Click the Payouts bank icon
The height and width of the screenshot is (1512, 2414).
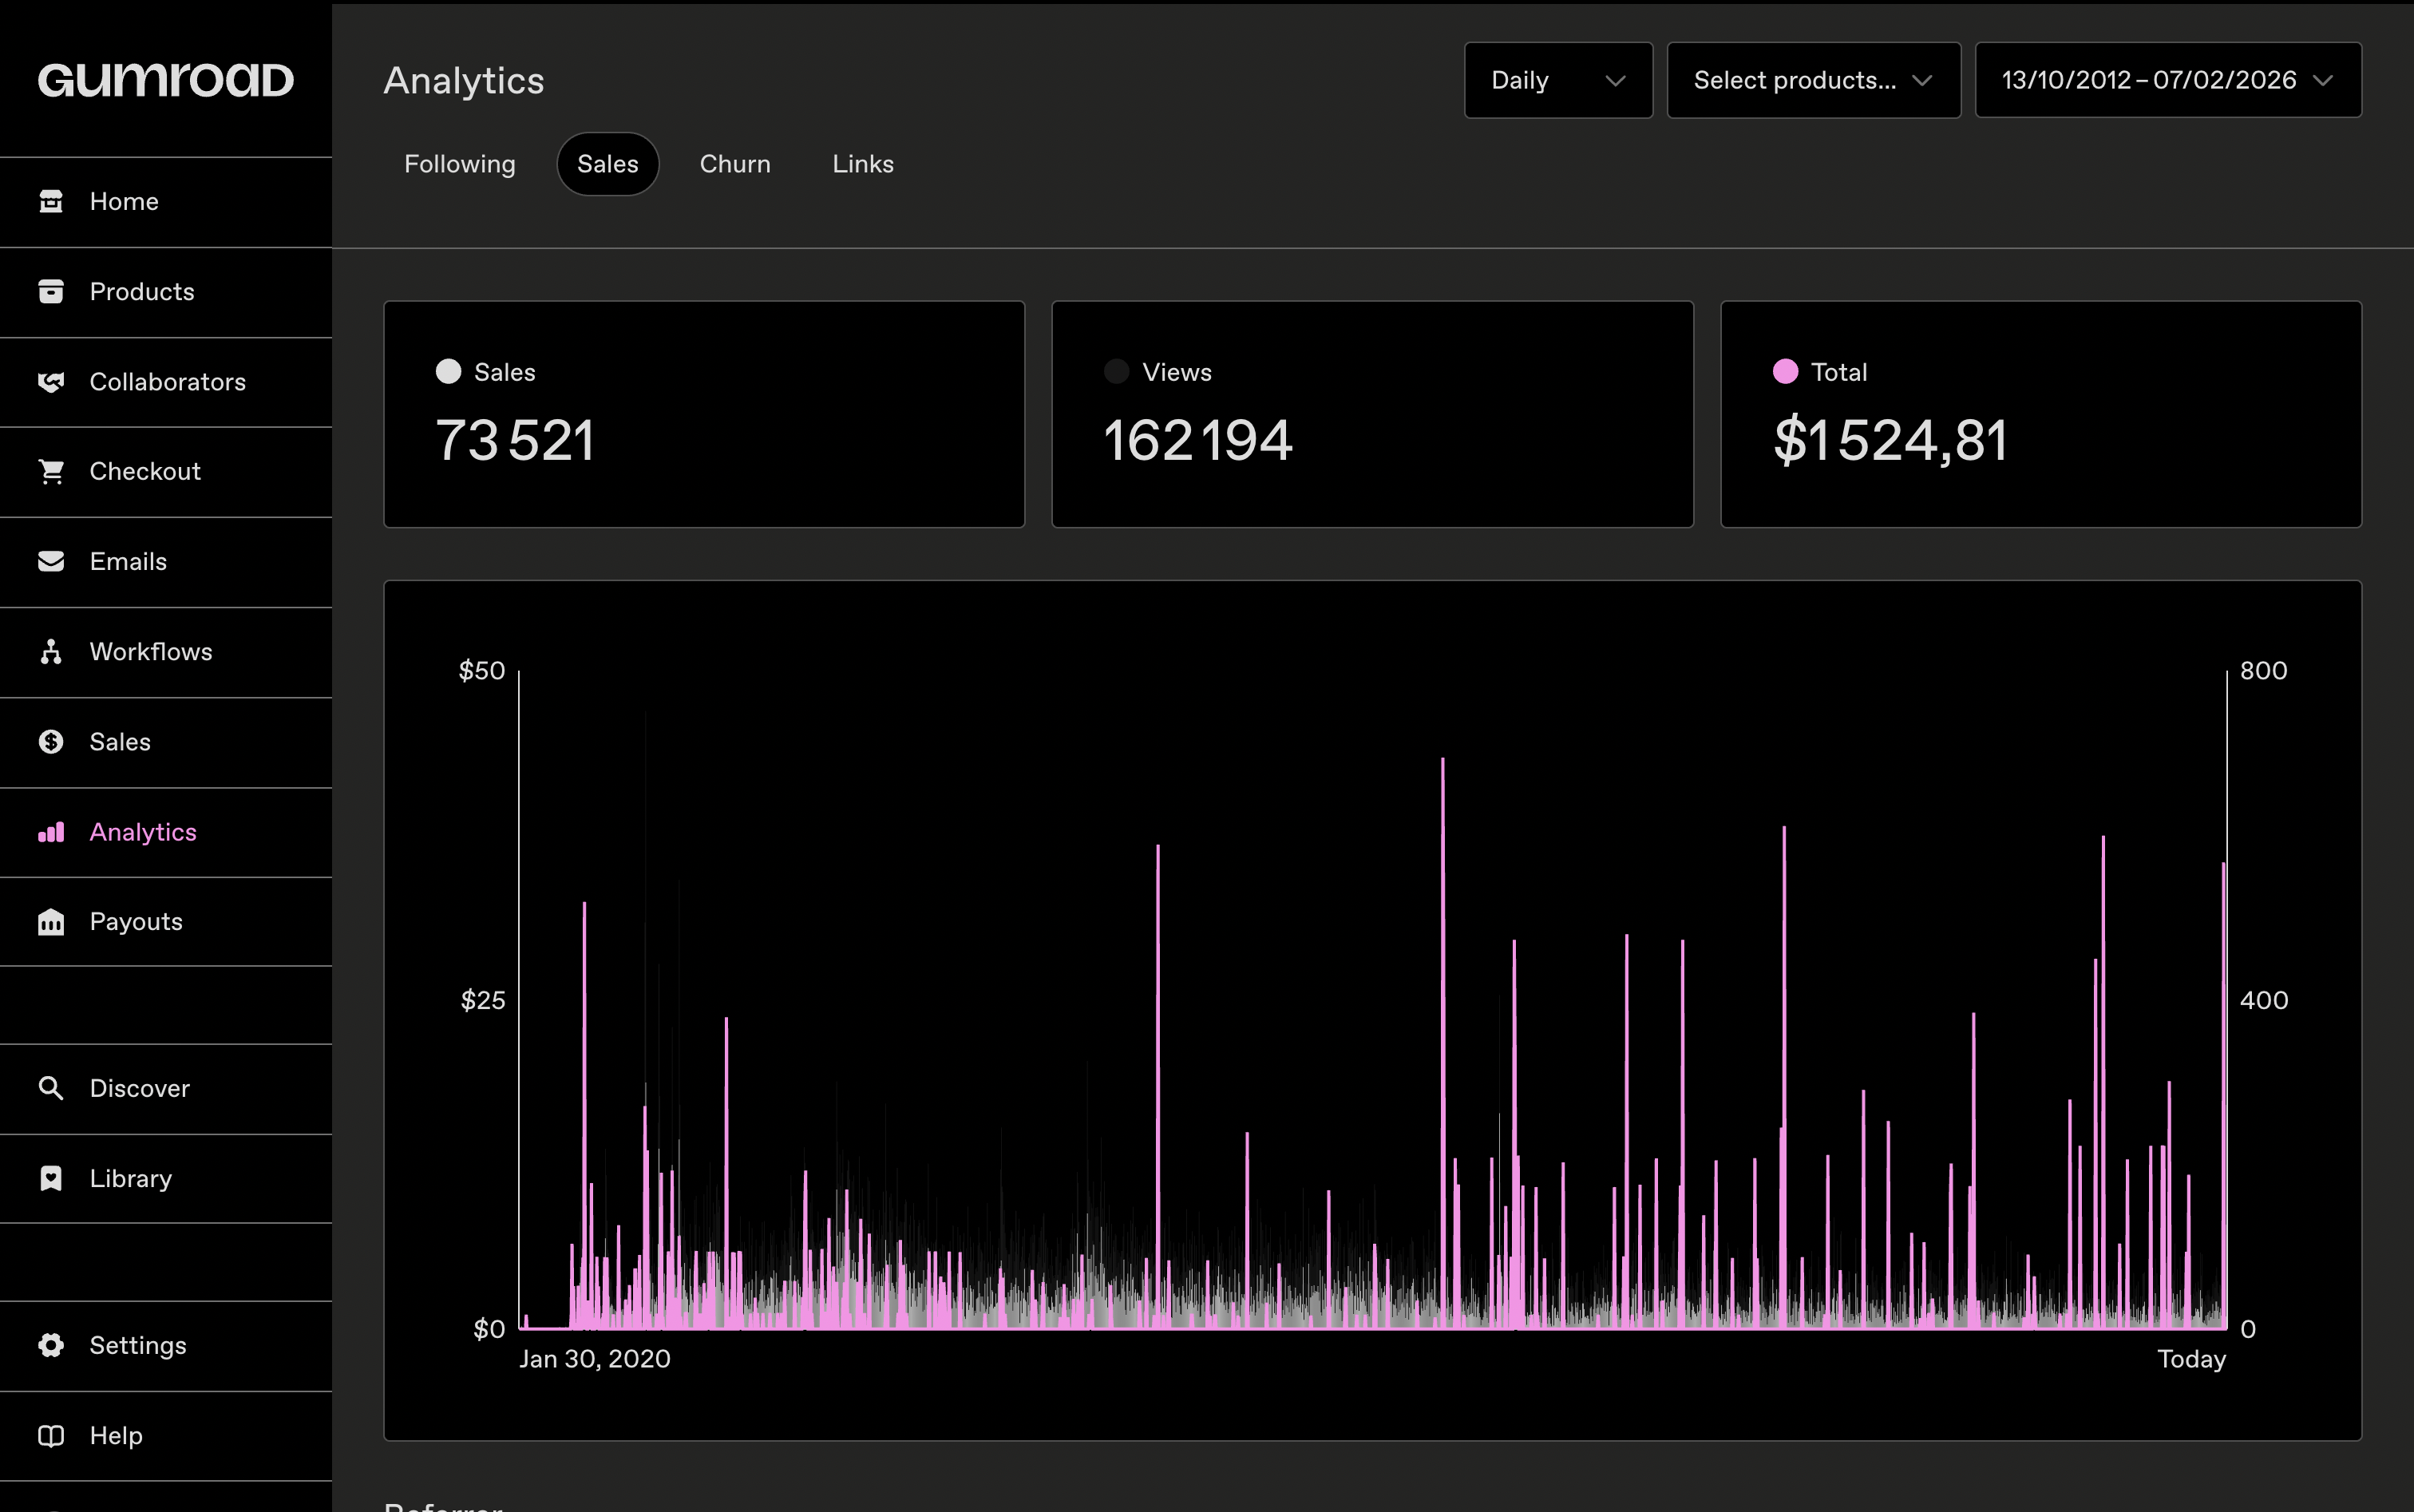(x=51, y=921)
